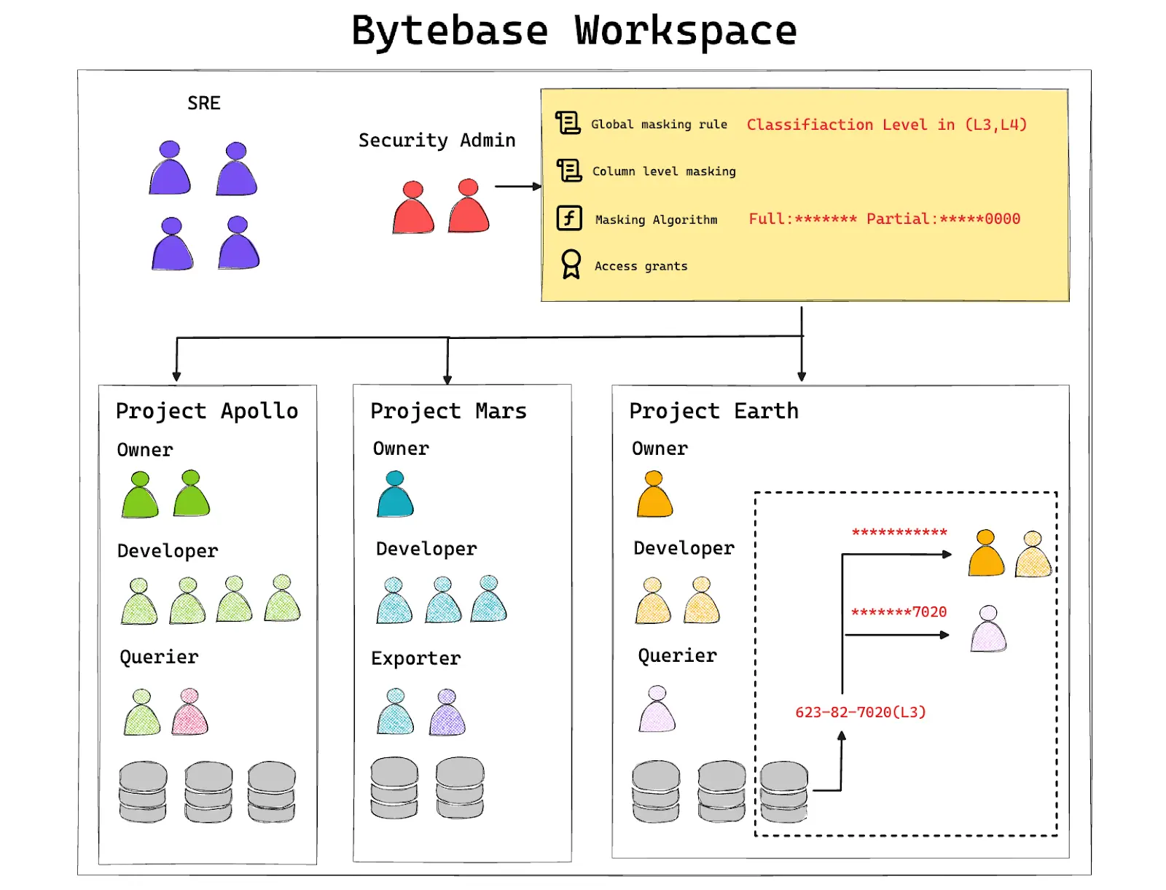The width and height of the screenshot is (1166, 890).
Task: Click the Project Earth heading
Action: pos(713,411)
